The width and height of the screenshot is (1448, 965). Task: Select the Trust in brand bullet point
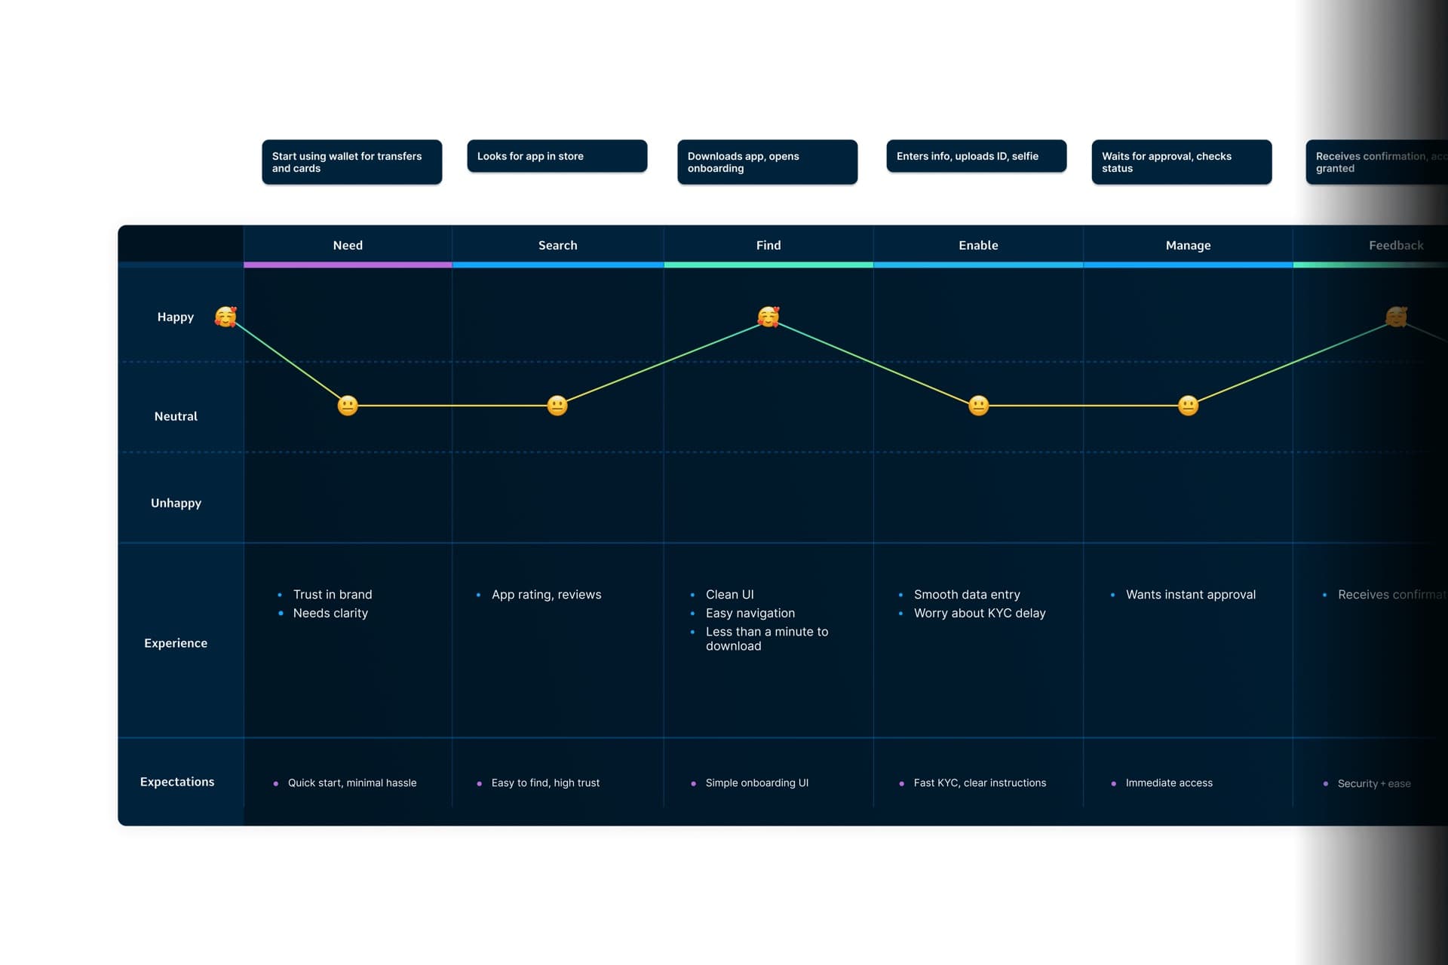(x=333, y=594)
